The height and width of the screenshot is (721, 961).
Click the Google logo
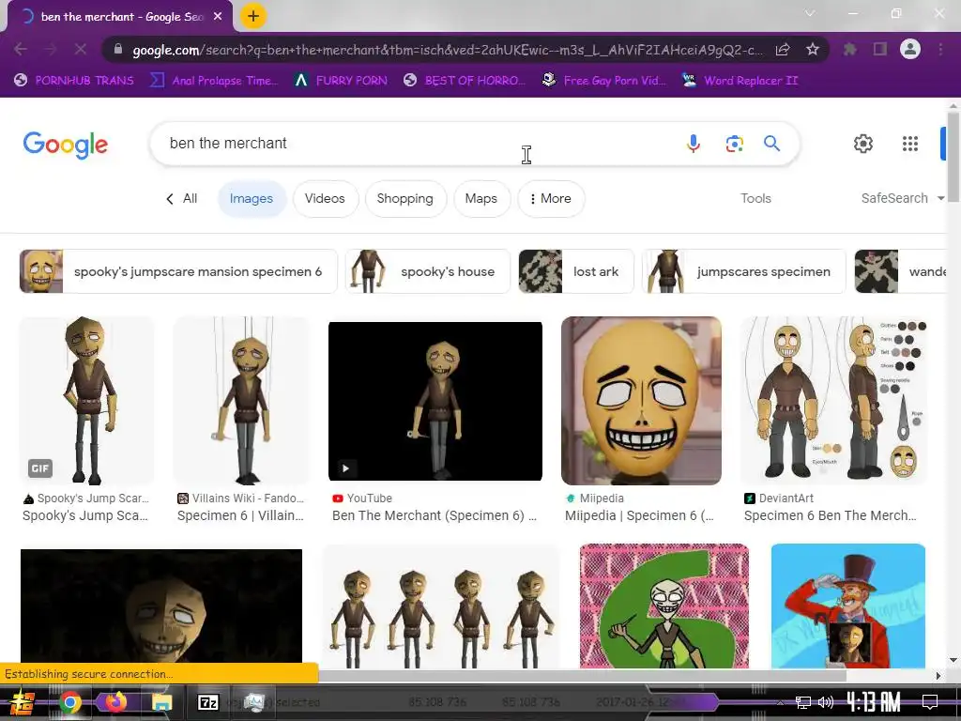66,145
